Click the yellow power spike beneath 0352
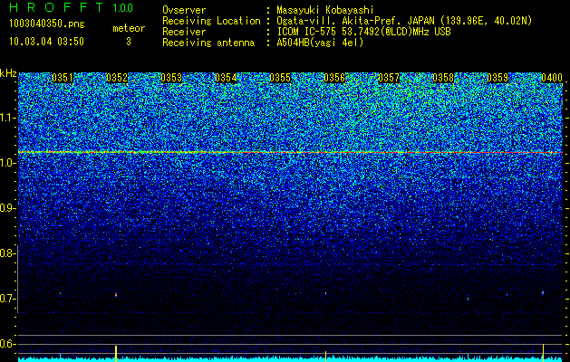 coord(116,353)
